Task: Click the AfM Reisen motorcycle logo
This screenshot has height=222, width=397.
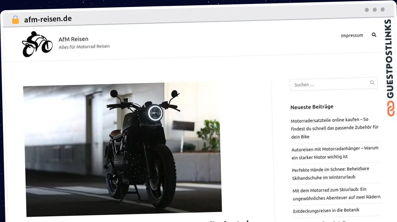Action: tap(37, 44)
